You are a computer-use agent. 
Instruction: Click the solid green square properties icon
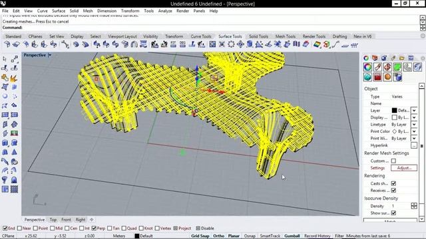pyautogui.click(x=397, y=67)
